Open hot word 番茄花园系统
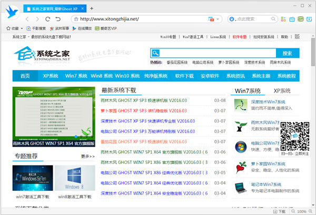This screenshot has height=215, width=316. coord(177,63)
